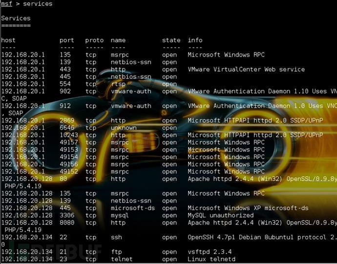This screenshot has width=337, height=264.
Task: Click the msf prompt text
Action: pyautogui.click(x=6, y=4)
